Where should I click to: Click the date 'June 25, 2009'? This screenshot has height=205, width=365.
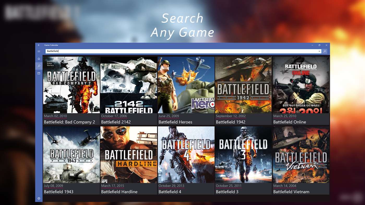click(x=169, y=116)
